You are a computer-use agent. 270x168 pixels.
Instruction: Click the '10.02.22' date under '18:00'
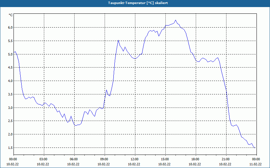(x=195, y=164)
